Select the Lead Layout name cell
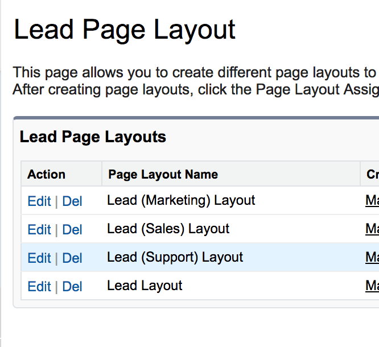The width and height of the screenshot is (379, 347). 145,286
